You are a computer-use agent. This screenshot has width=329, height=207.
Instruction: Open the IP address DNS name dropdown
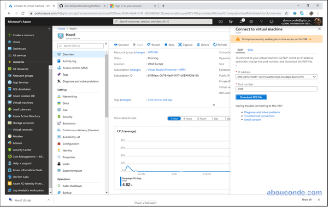click(276, 77)
